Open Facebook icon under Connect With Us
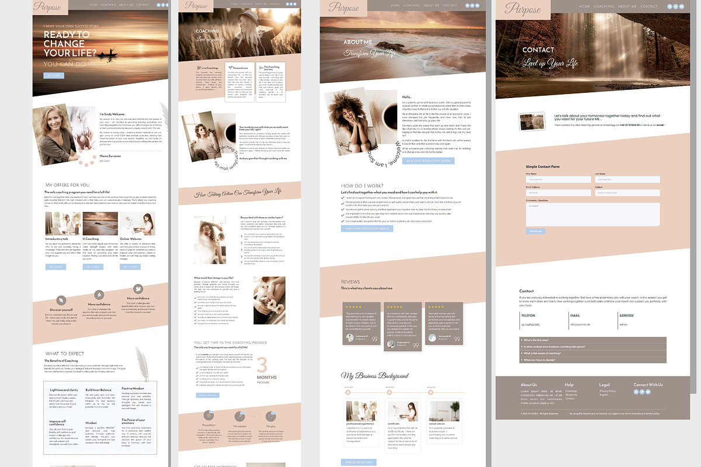Viewport: 701px width, 467px height. [636, 392]
